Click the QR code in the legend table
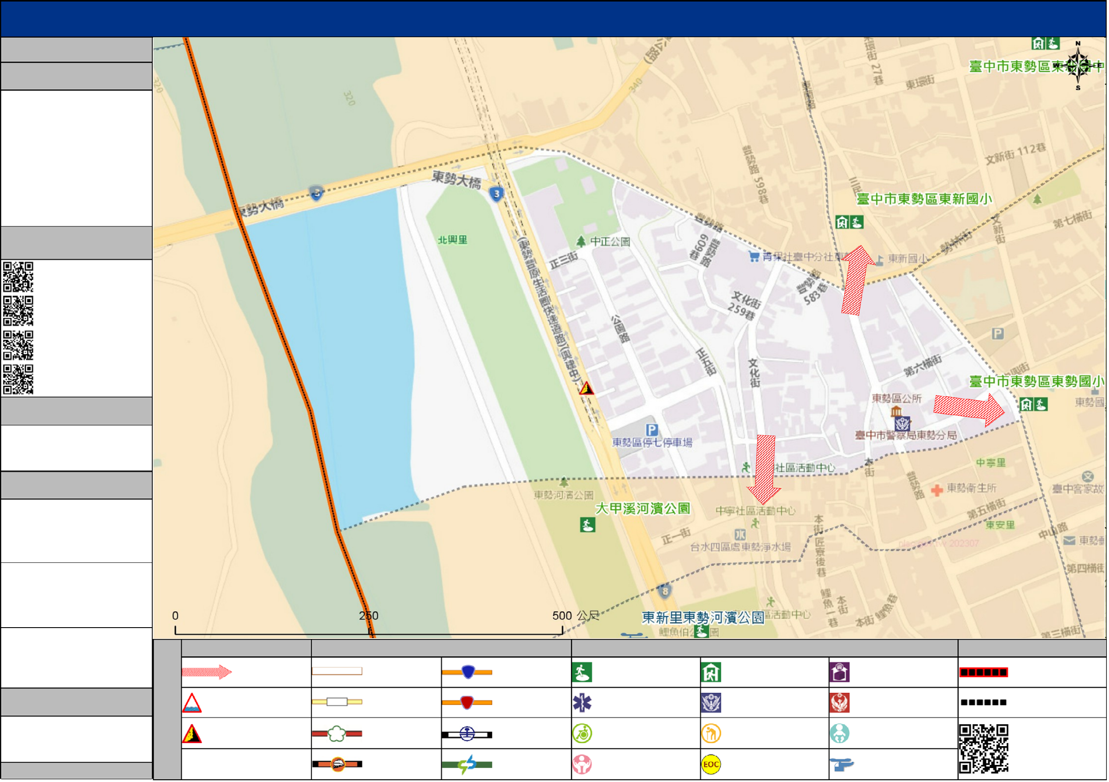Screen dimensions: 1109x782 984,749
